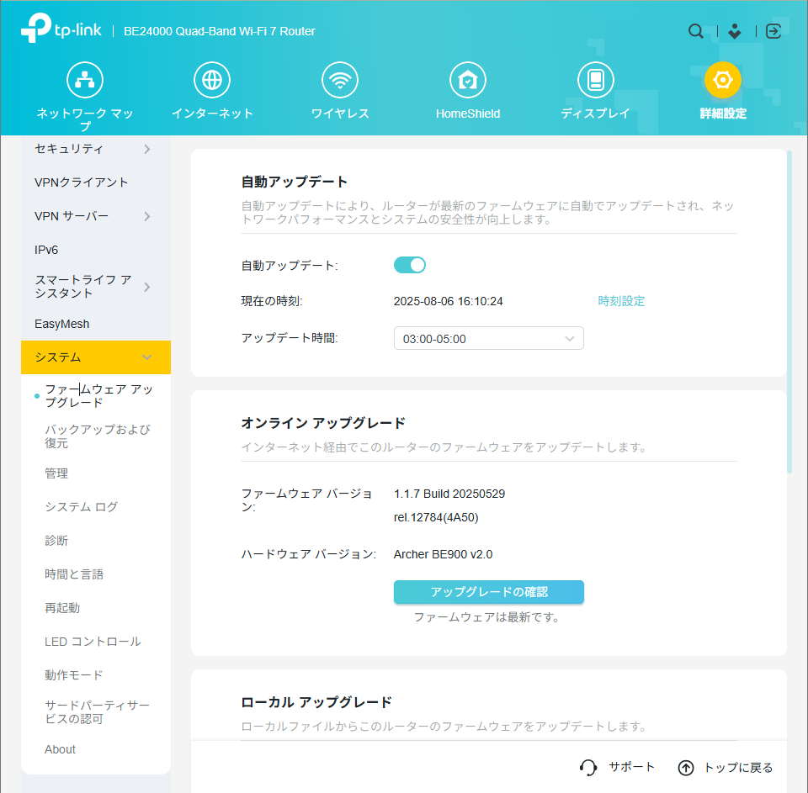Click BE24000 Quad-Band Wi-Fi 7 Router title
808x793 pixels.
(220, 31)
